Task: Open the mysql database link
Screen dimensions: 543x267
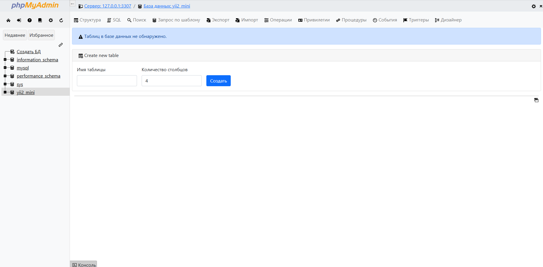Action: (x=23, y=68)
